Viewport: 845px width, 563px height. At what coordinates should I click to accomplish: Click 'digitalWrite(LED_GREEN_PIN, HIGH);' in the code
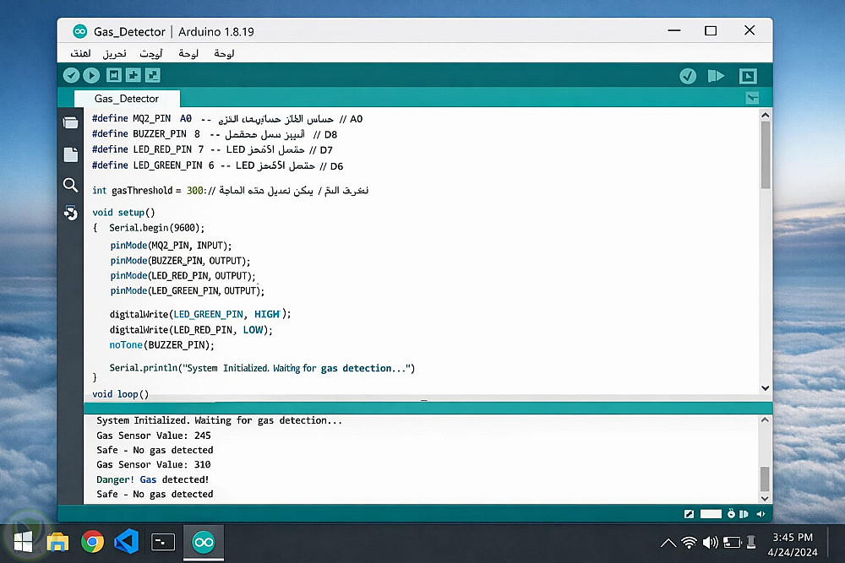tap(200, 314)
